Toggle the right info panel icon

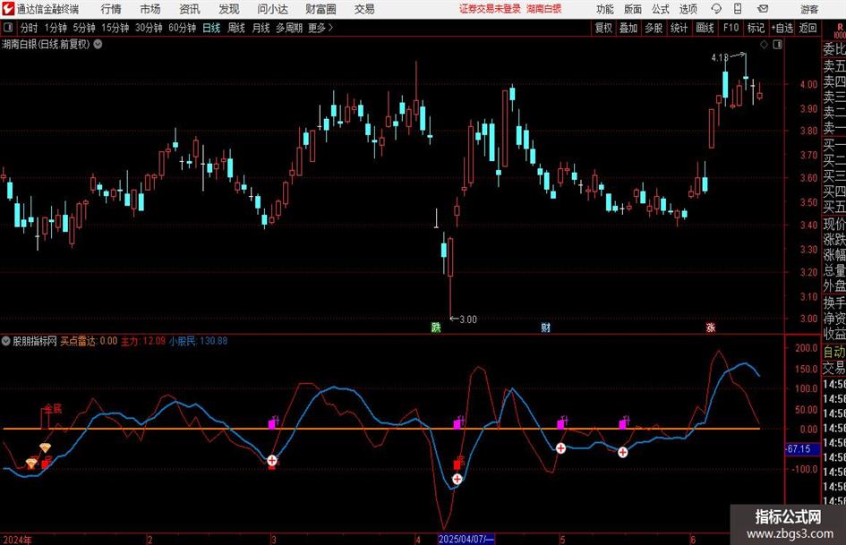777,45
